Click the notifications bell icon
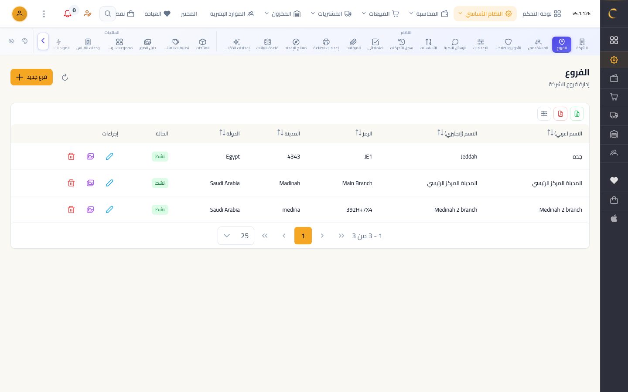Viewport: 628px width, 392px height. [68, 14]
